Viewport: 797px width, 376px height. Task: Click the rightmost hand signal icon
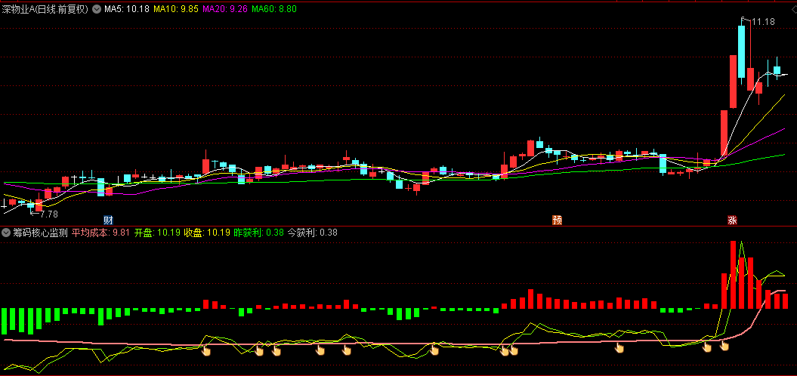pos(724,346)
